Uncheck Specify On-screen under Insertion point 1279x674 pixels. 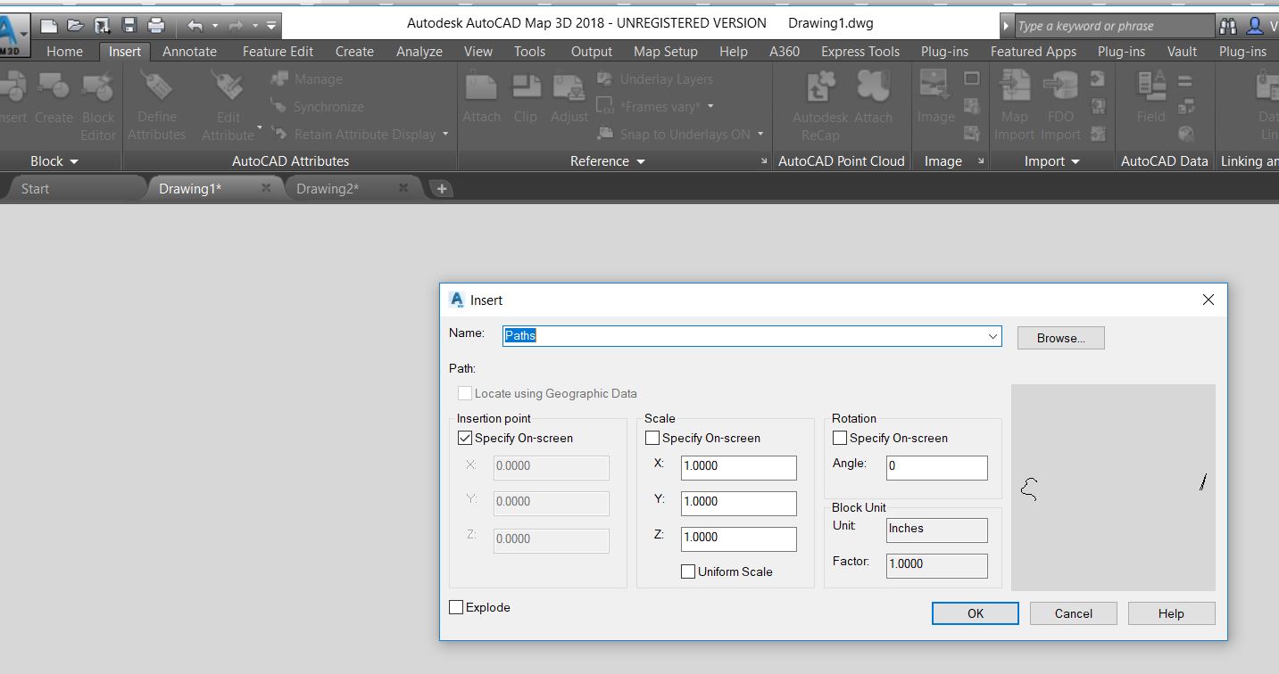coord(465,438)
